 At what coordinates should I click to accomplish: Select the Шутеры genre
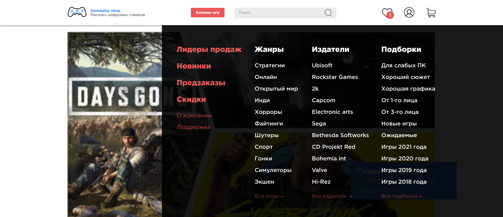click(x=267, y=135)
